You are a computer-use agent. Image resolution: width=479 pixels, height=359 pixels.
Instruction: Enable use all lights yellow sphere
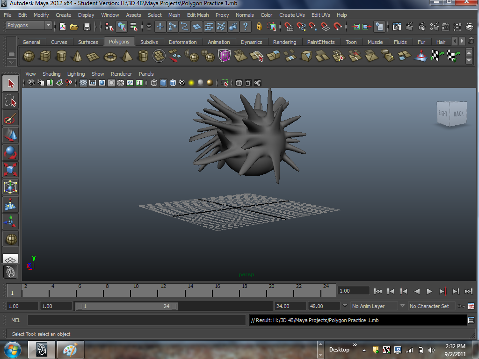pos(191,83)
